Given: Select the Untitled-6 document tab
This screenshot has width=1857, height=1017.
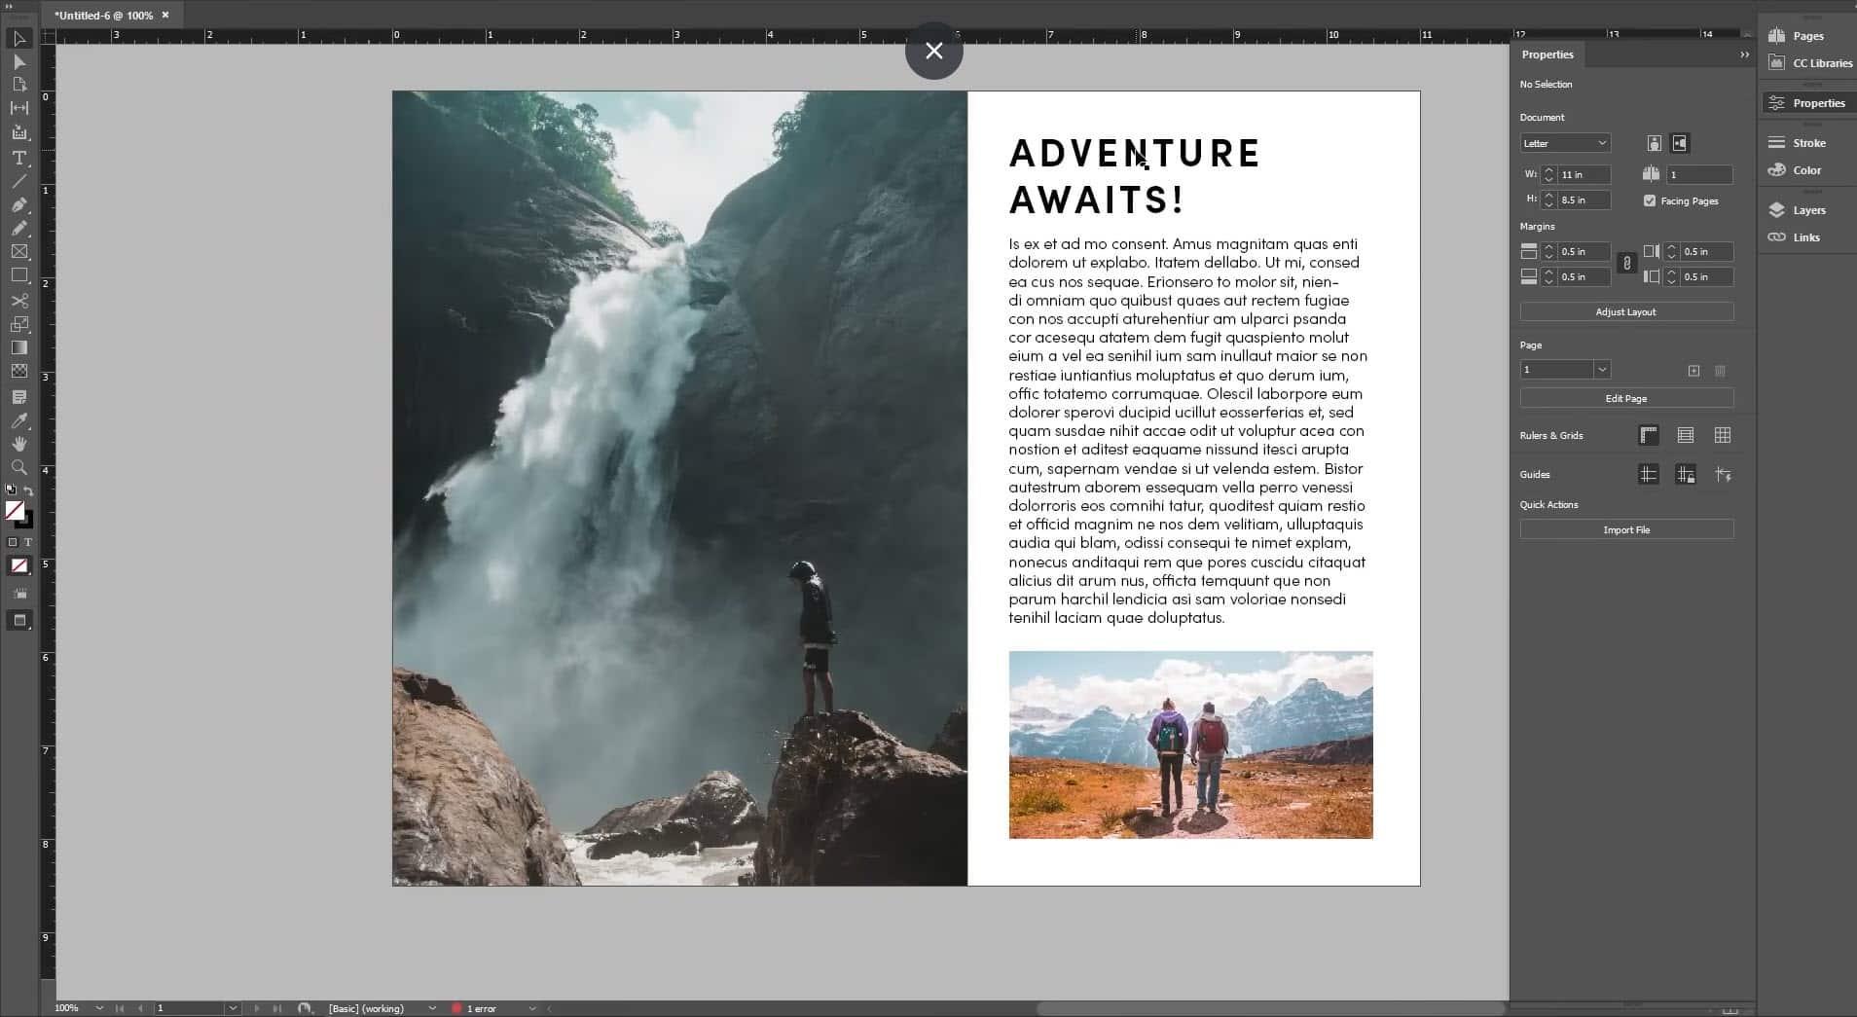Looking at the screenshot, I should [107, 15].
